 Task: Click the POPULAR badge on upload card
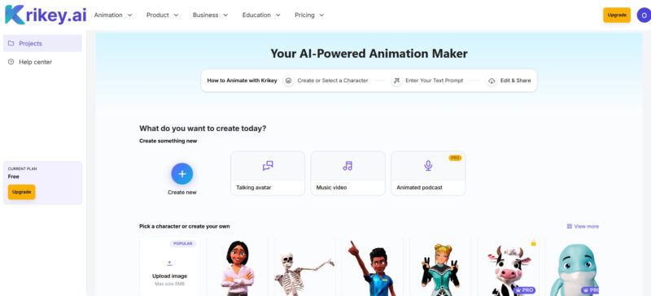pos(182,244)
